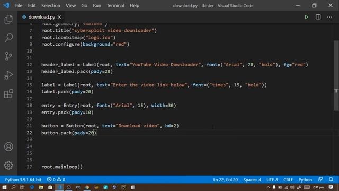
Task: Run Python file with play button
Action: [x=306, y=17]
